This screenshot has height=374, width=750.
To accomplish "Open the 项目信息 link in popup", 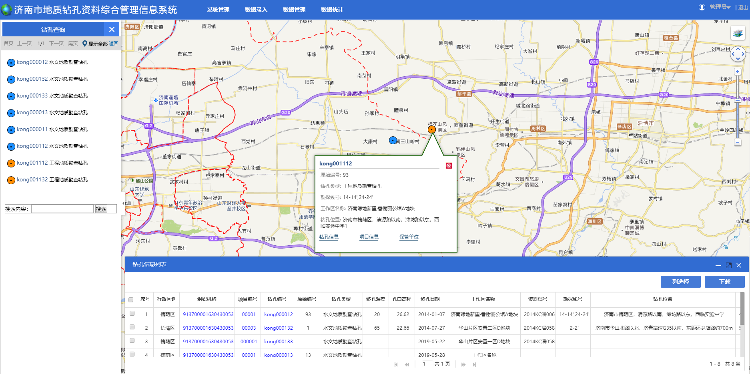I will [369, 237].
